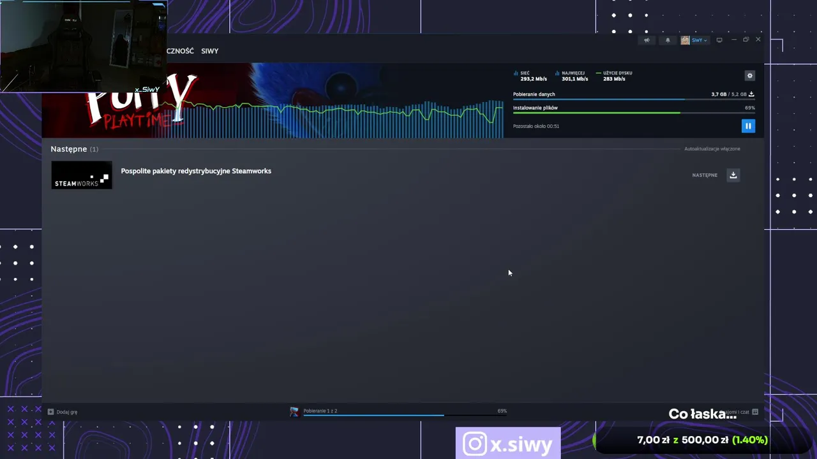Switch to Big Picture mode icon

pyautogui.click(x=719, y=40)
